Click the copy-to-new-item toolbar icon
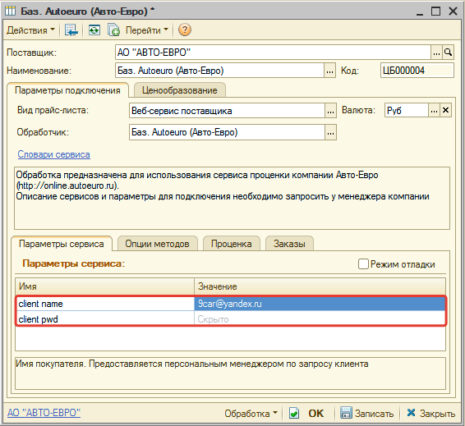Screen dimensions: 465x426 coord(113,30)
